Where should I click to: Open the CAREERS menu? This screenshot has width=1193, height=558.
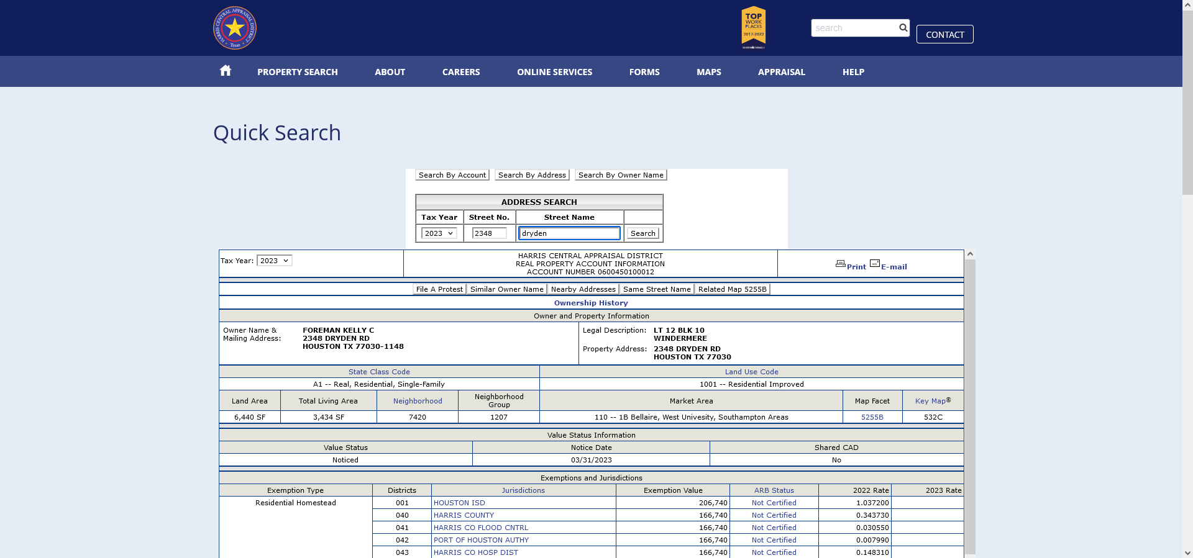pos(461,72)
